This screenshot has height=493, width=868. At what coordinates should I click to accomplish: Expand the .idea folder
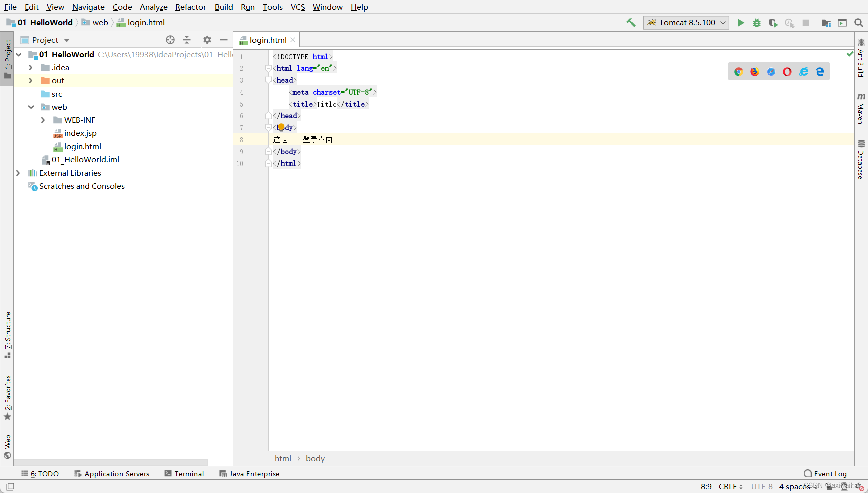[x=31, y=67]
